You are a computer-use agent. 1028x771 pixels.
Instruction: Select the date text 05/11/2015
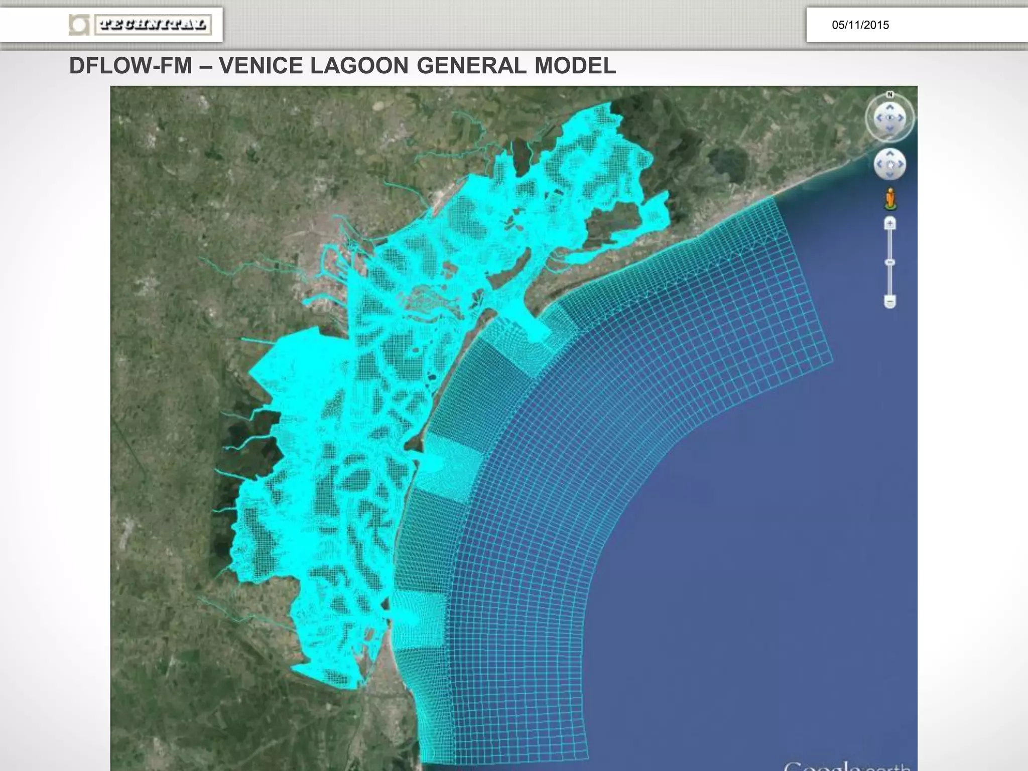pyautogui.click(x=860, y=25)
